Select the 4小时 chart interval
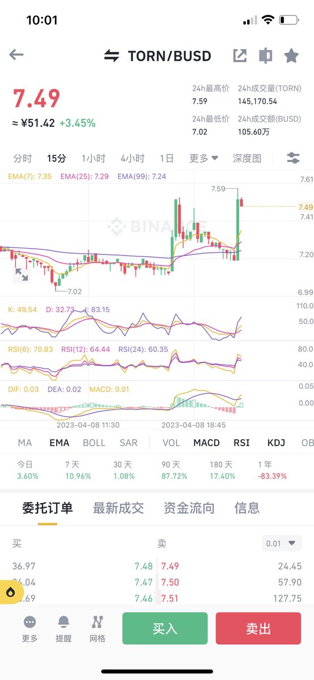 (132, 159)
